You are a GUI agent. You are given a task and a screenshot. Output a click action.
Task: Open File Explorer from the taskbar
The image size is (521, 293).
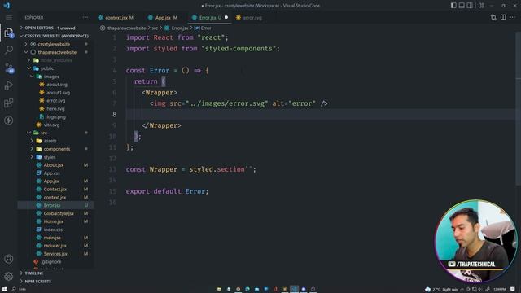219,289
